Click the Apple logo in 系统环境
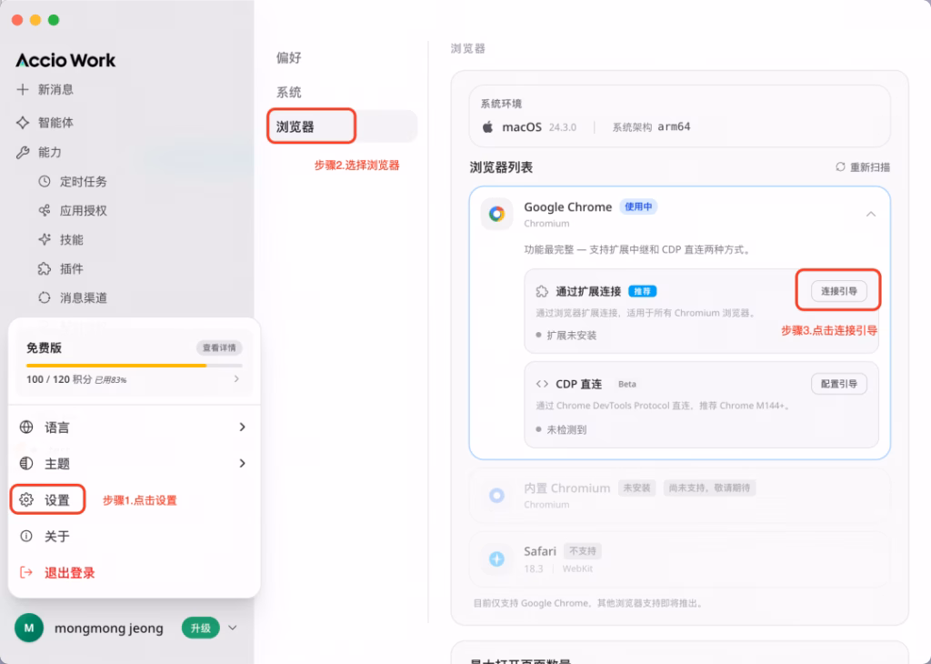This screenshot has width=931, height=664. [487, 126]
